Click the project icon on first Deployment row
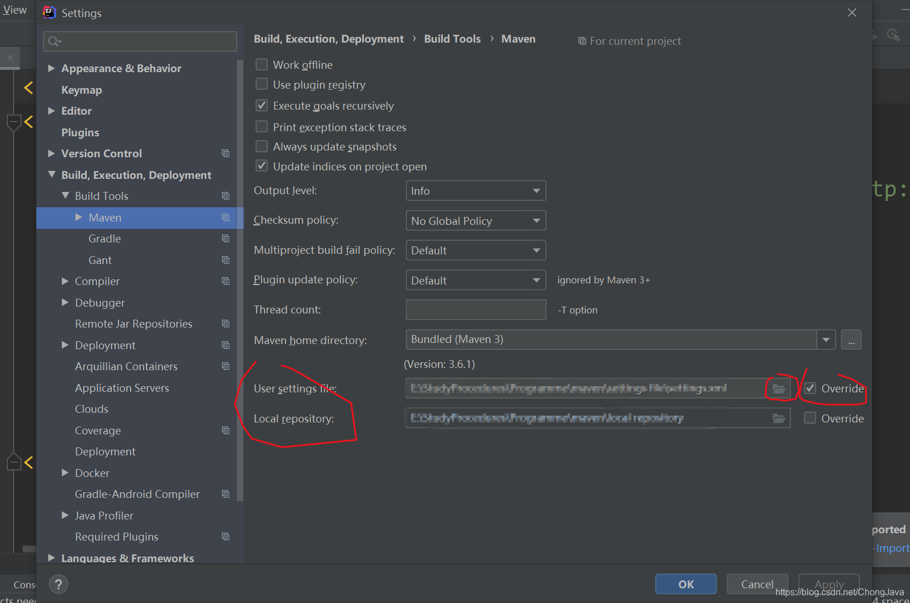The image size is (910, 603). coord(225,345)
